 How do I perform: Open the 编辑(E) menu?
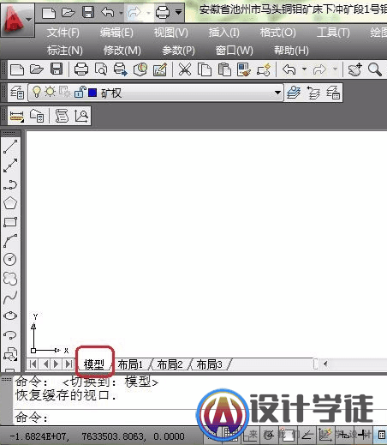tap(116, 33)
